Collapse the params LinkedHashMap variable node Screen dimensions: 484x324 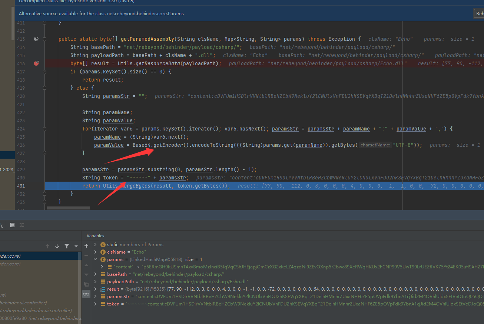96,259
